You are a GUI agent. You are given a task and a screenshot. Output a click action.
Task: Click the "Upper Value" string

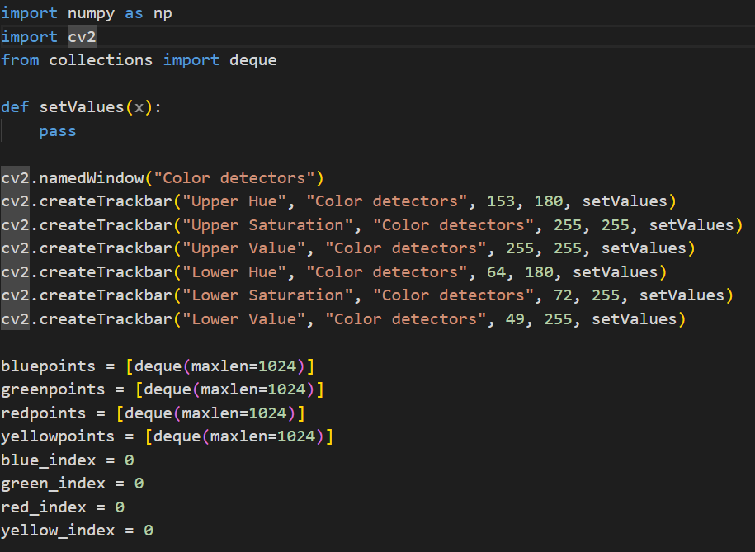coord(244,248)
